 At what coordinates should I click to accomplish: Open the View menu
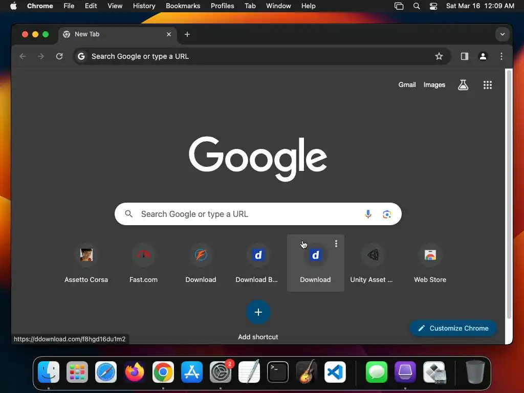[115, 6]
